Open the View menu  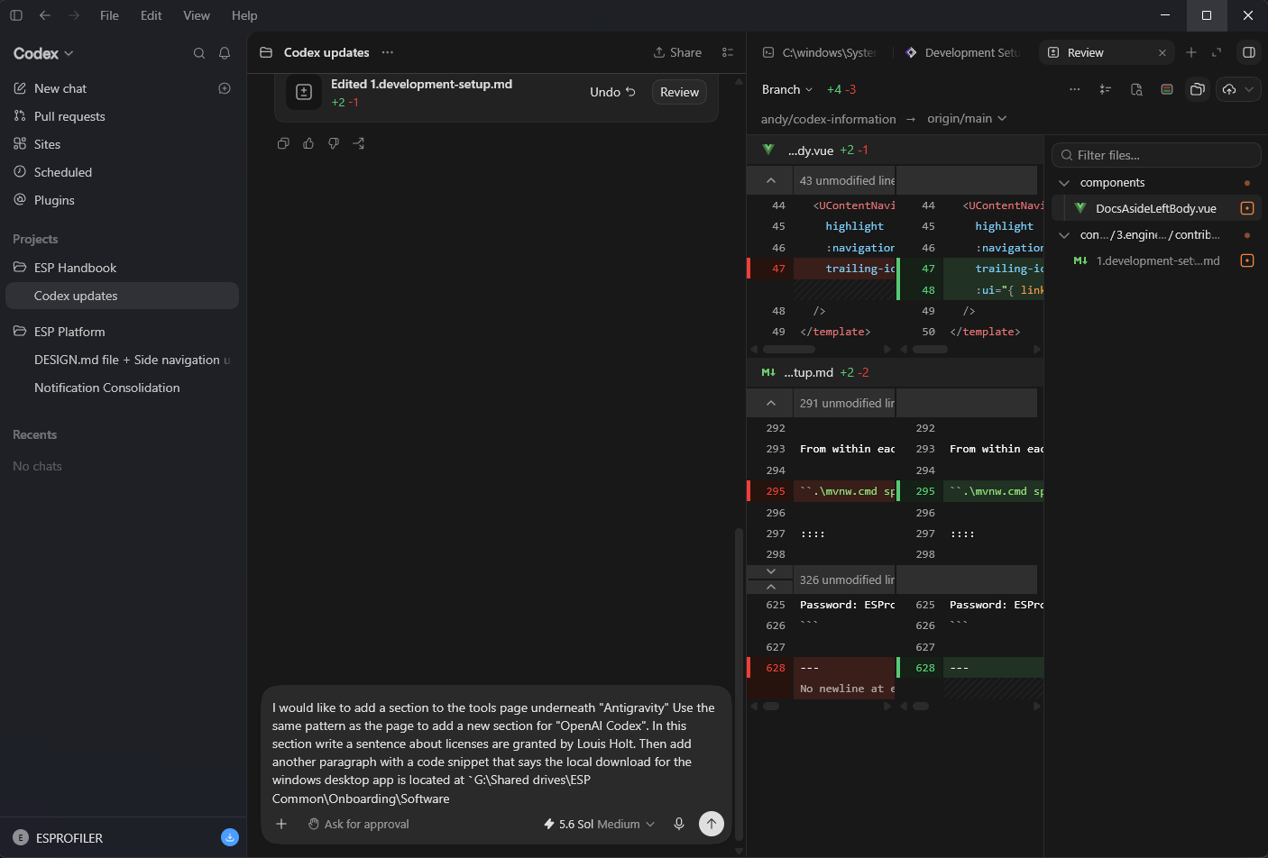[x=197, y=15]
